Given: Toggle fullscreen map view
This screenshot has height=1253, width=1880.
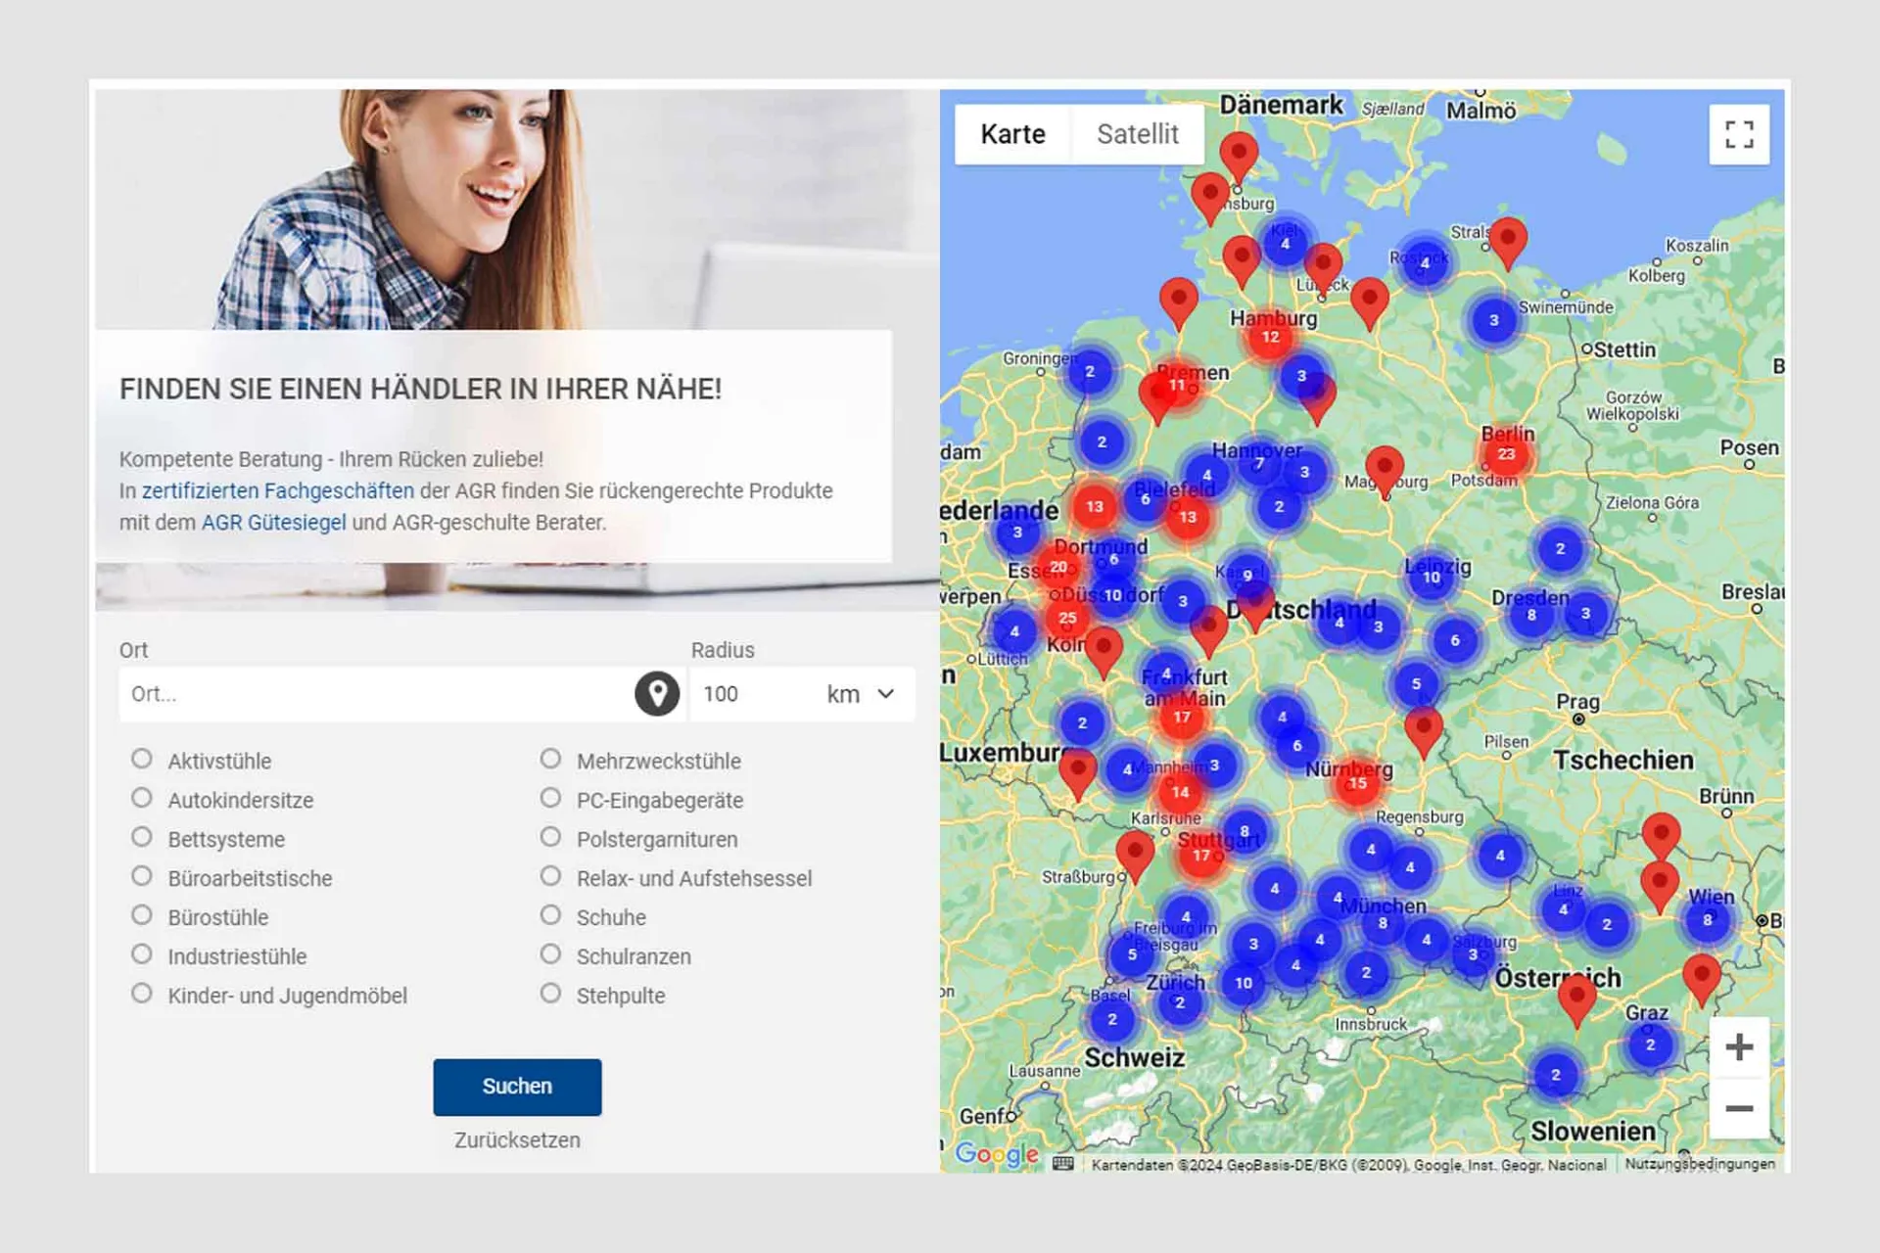Looking at the screenshot, I should pos(1738,134).
